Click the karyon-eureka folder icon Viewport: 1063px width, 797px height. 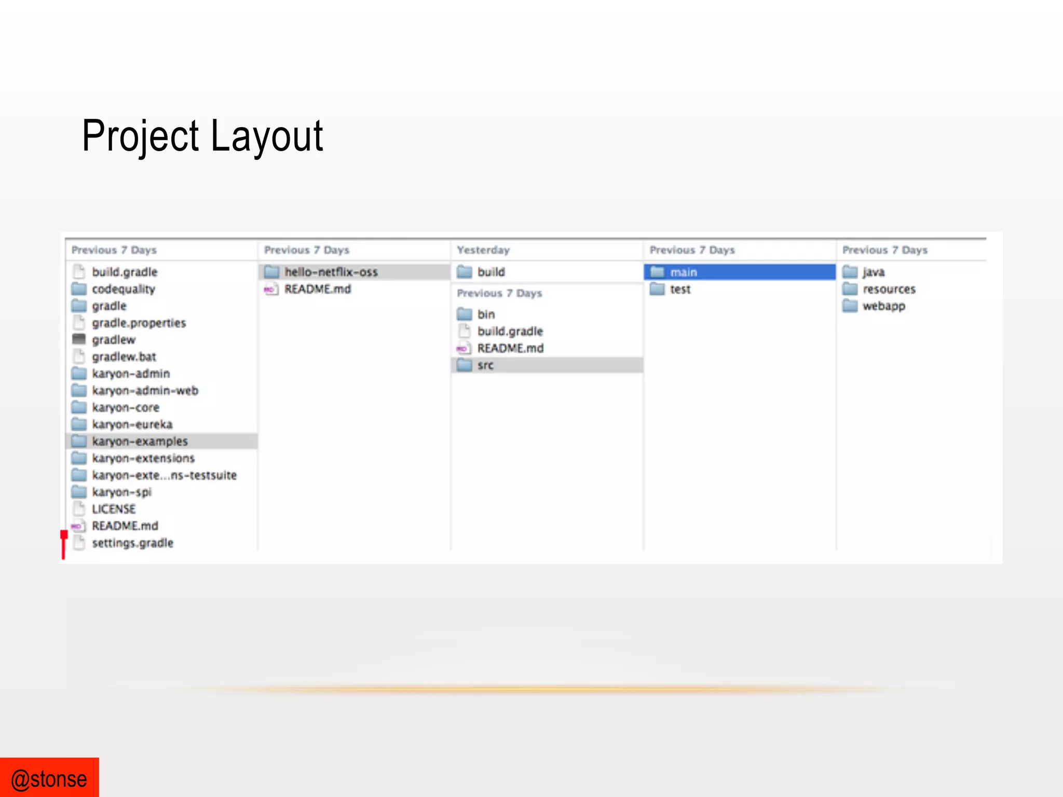coord(79,424)
